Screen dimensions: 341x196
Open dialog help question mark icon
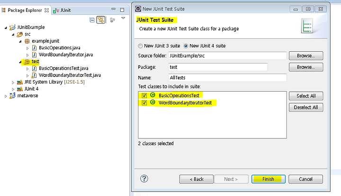144,179
